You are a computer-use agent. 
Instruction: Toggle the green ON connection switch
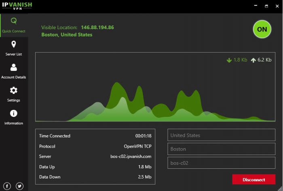tap(262, 29)
